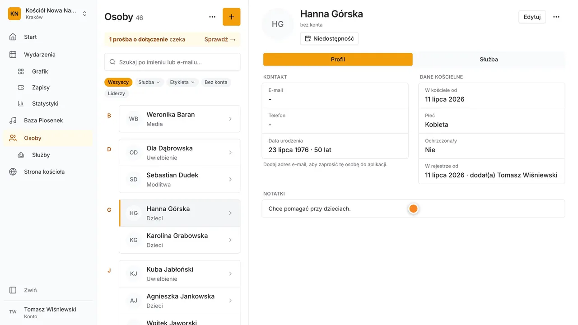Click the Edytuj button
The image size is (578, 325).
point(532,17)
